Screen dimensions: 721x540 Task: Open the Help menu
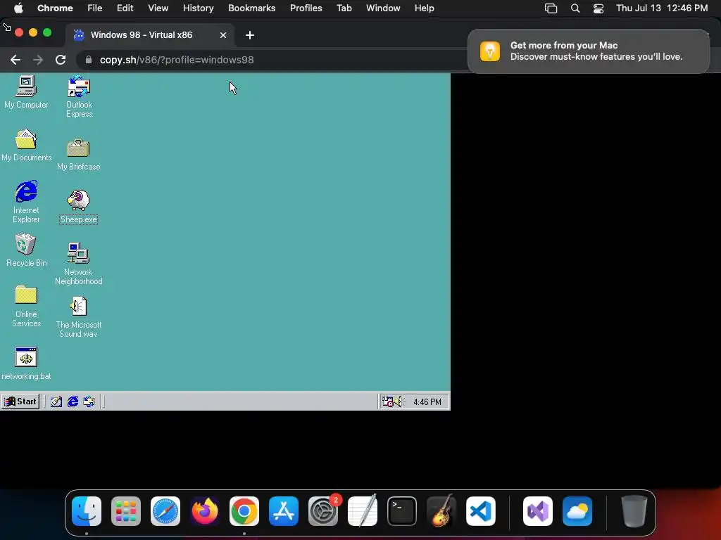click(424, 8)
